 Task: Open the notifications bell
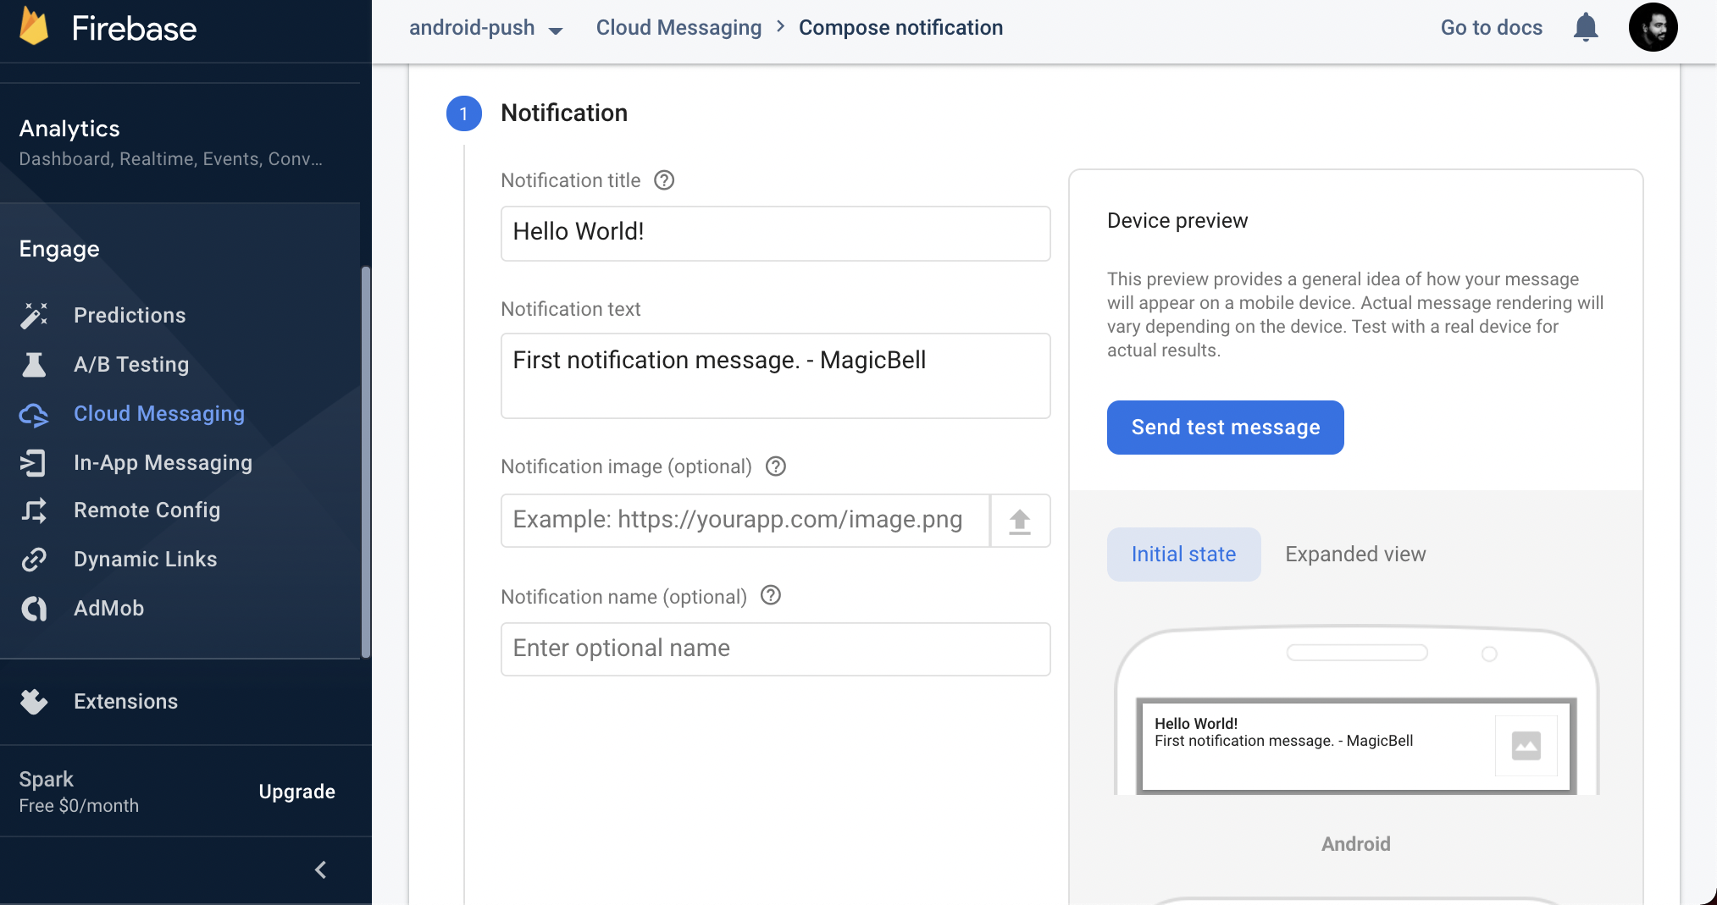coord(1585,28)
